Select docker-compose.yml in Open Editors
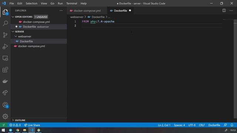This screenshot has width=237, height=133. 36,22
